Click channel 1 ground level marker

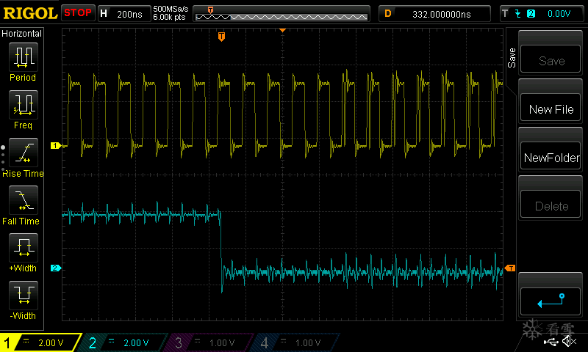click(56, 145)
